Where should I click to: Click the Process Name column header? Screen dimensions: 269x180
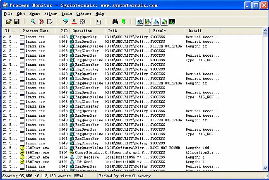coord(37,31)
